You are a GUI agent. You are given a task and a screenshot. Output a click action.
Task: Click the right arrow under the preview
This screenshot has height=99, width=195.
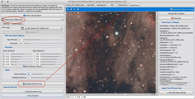[x=154, y=94]
